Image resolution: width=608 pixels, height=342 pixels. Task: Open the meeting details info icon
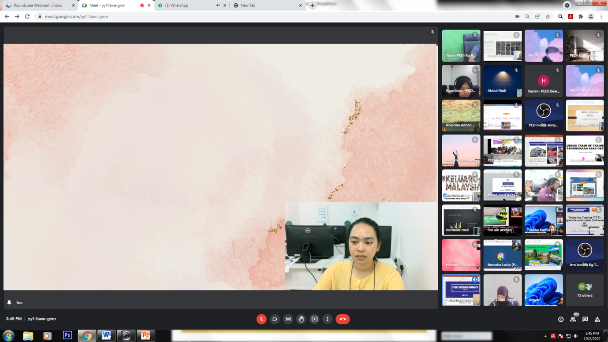561,319
